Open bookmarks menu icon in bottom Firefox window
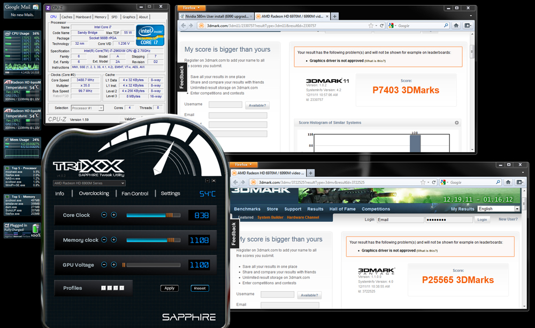The width and height of the screenshot is (535, 328). (519, 182)
